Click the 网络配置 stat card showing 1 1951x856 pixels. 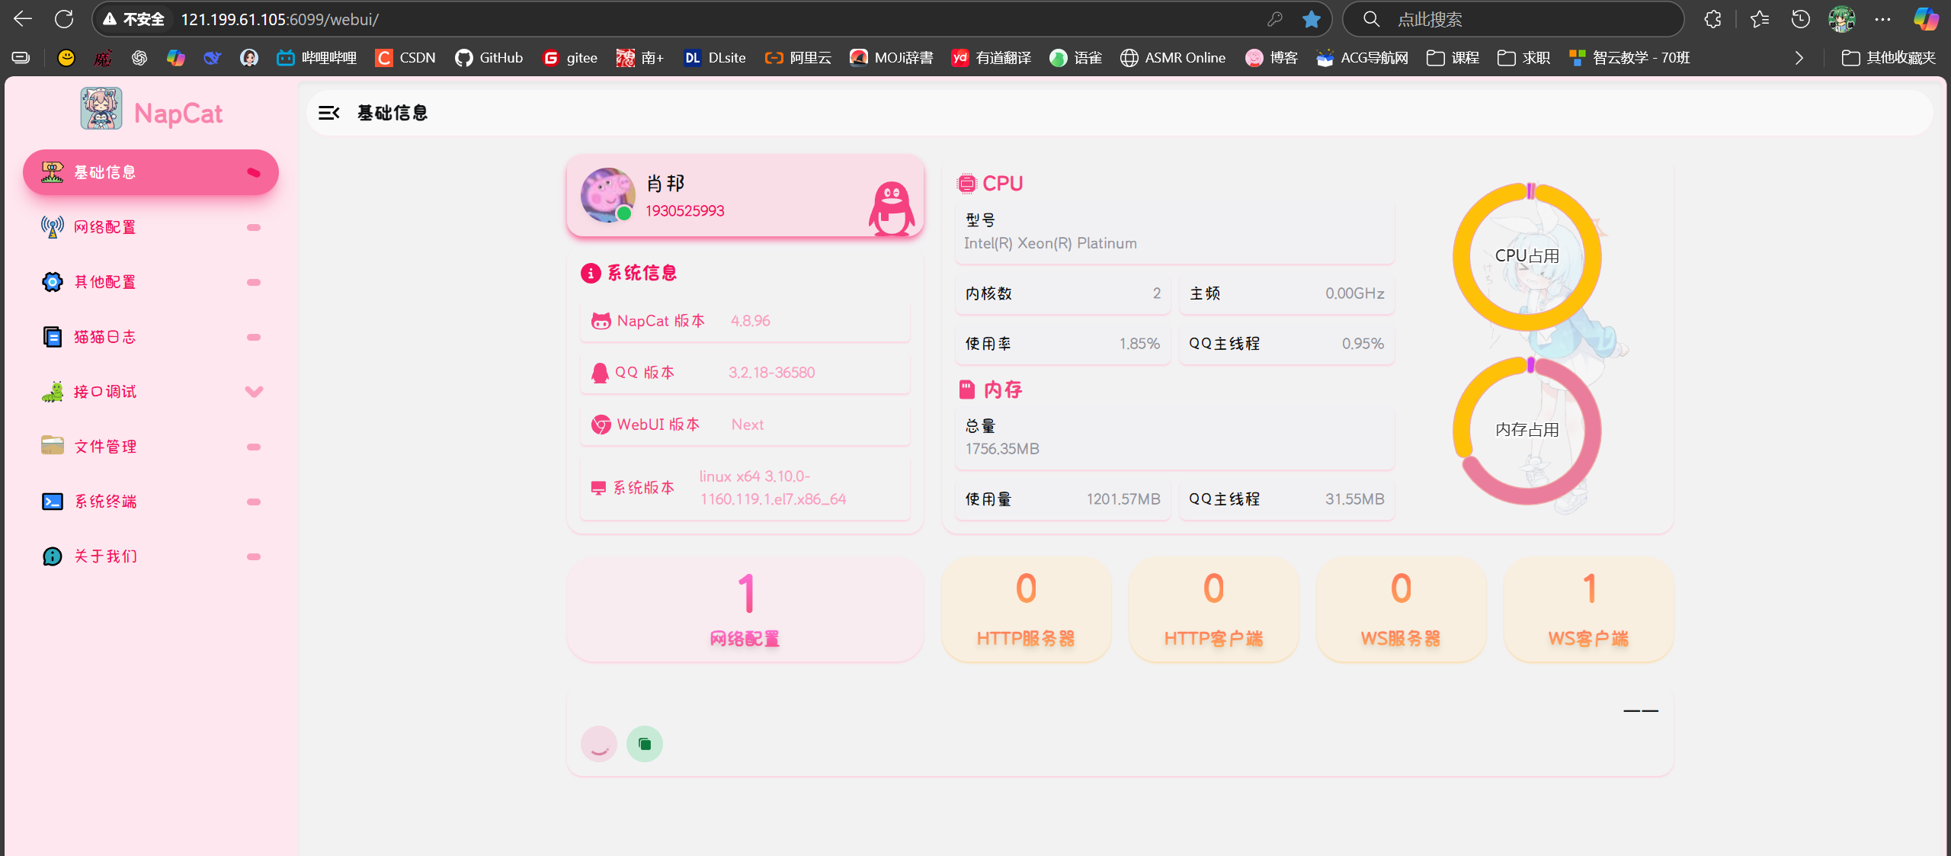coord(745,609)
